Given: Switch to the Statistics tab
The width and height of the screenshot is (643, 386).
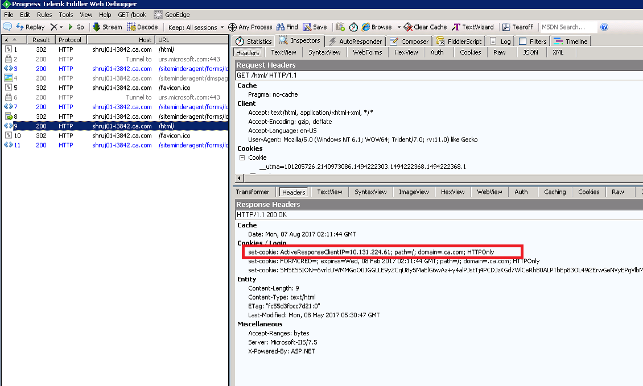Looking at the screenshot, I should [254, 41].
